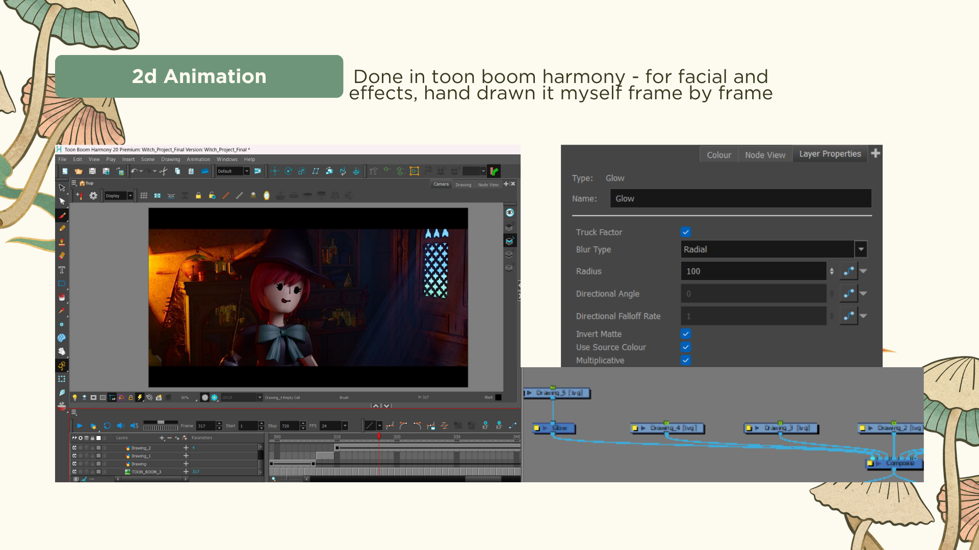
Task: Click the add view plus button beside Layer Properties
Action: click(x=875, y=153)
